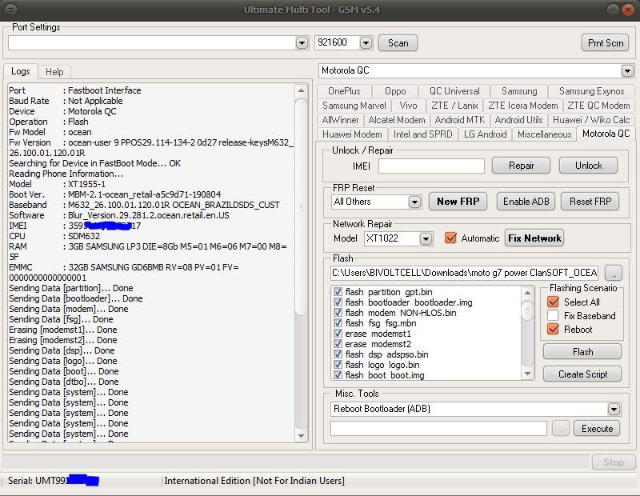Image resolution: width=640 pixels, height=496 pixels.
Task: Click the Execute button
Action: (597, 429)
